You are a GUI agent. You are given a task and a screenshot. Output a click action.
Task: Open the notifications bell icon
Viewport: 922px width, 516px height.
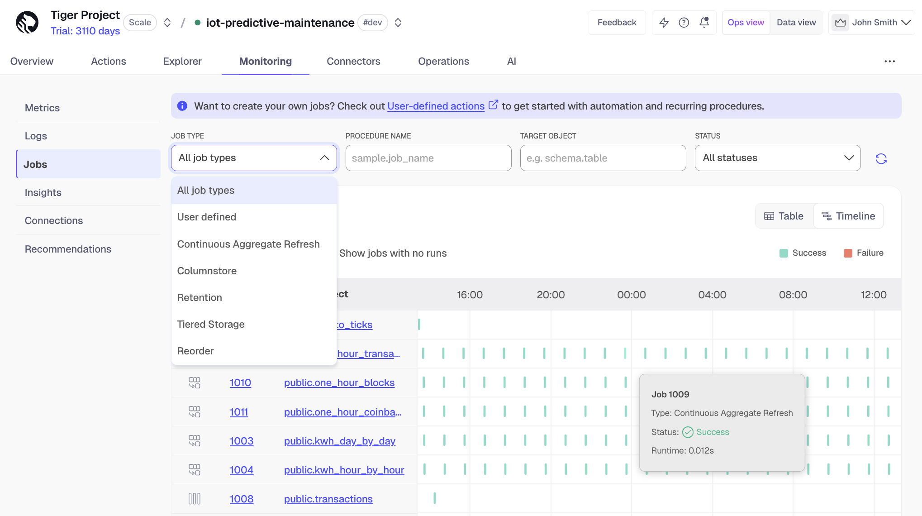click(704, 23)
